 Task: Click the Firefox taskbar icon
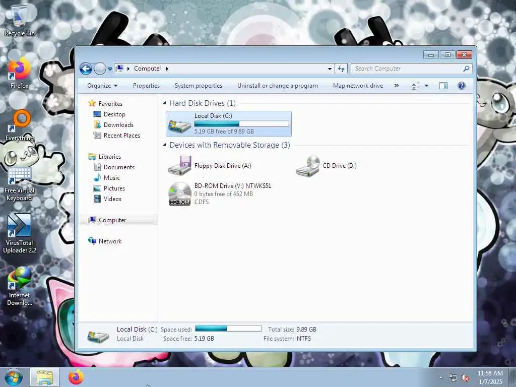click(76, 377)
